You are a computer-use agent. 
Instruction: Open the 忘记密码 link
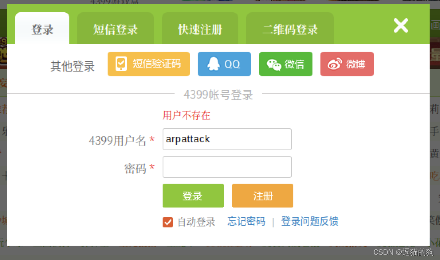pyautogui.click(x=246, y=221)
